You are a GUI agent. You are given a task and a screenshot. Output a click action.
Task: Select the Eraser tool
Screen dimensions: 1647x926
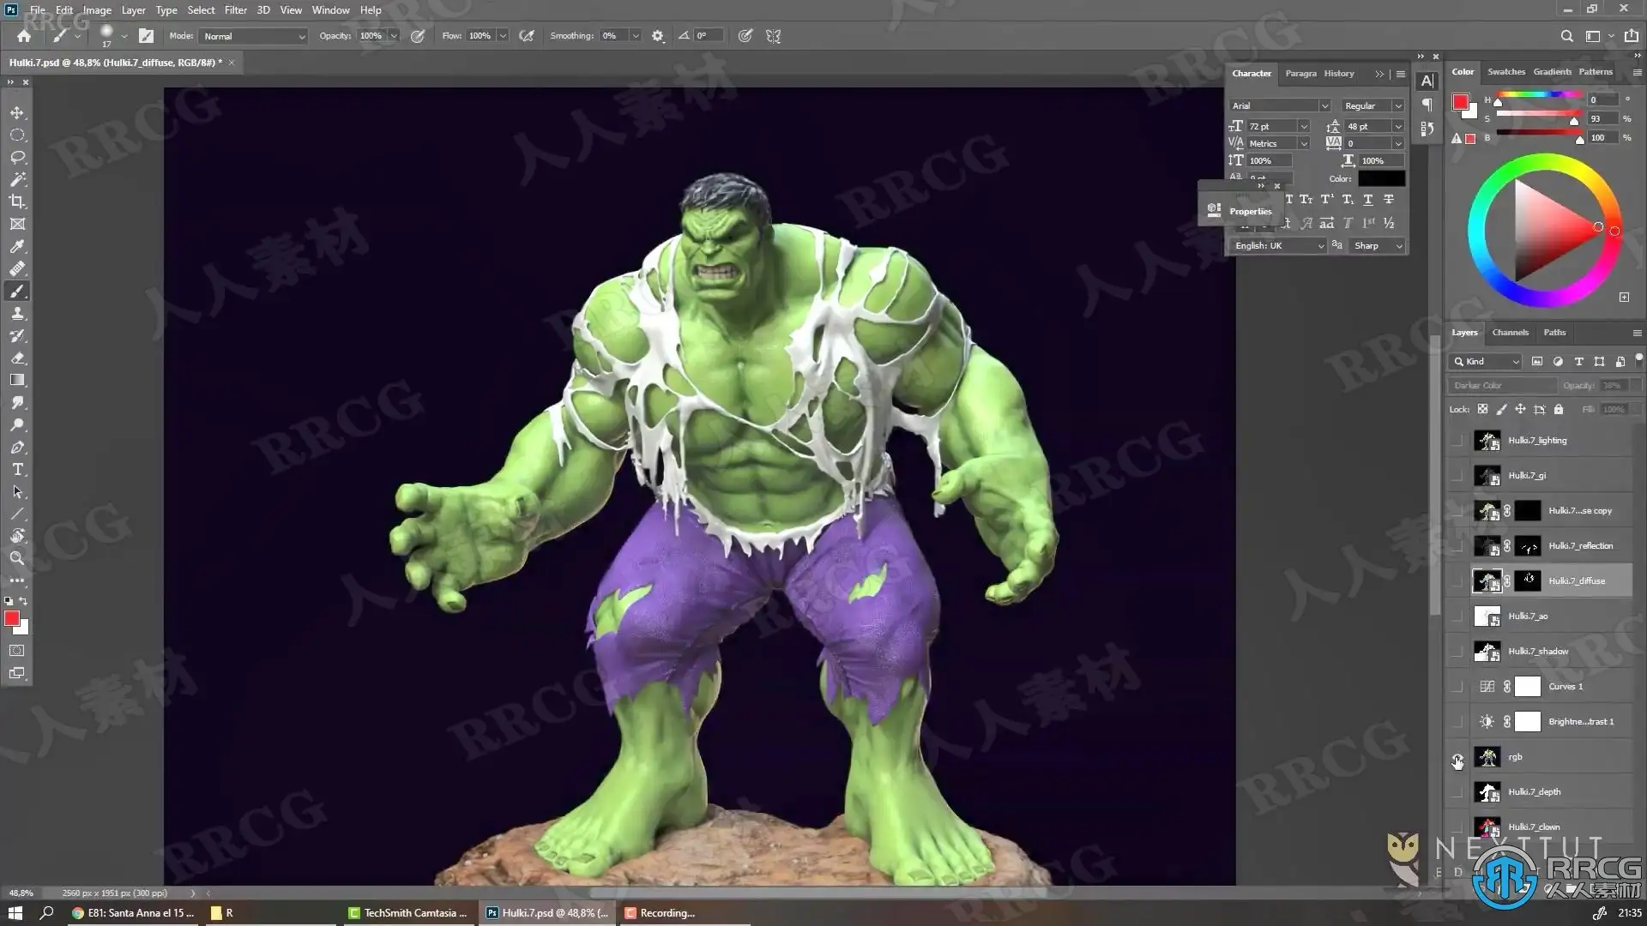point(17,358)
